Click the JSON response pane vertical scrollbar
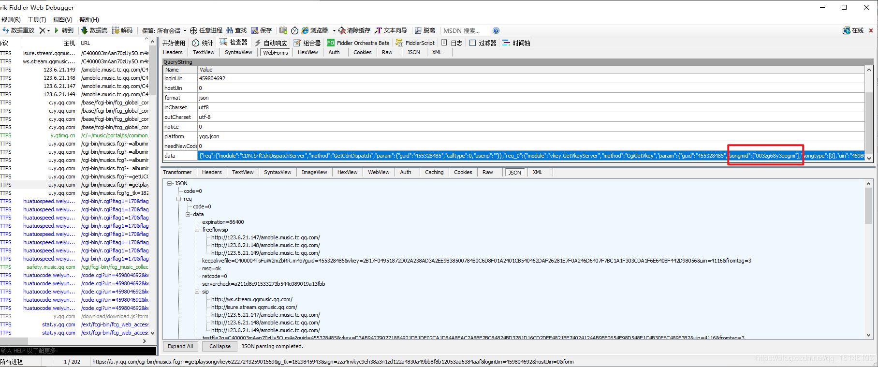Viewport: 878px width, 367px height. pyautogui.click(x=868, y=259)
